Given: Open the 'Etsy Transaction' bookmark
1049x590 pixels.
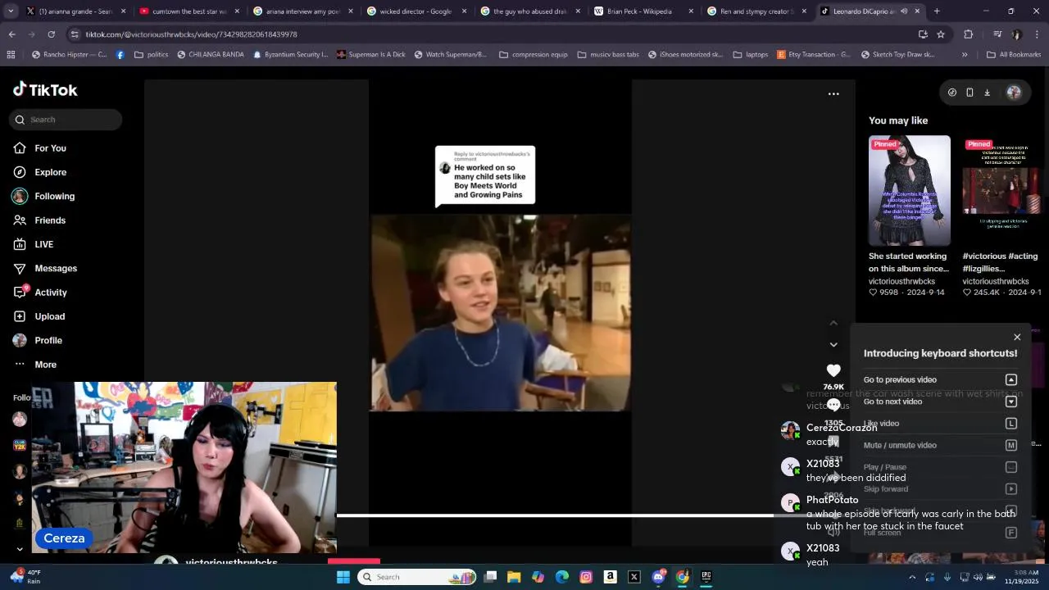Looking at the screenshot, I should coord(813,55).
